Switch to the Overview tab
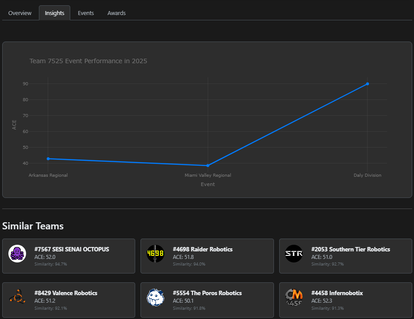 pyautogui.click(x=20, y=13)
